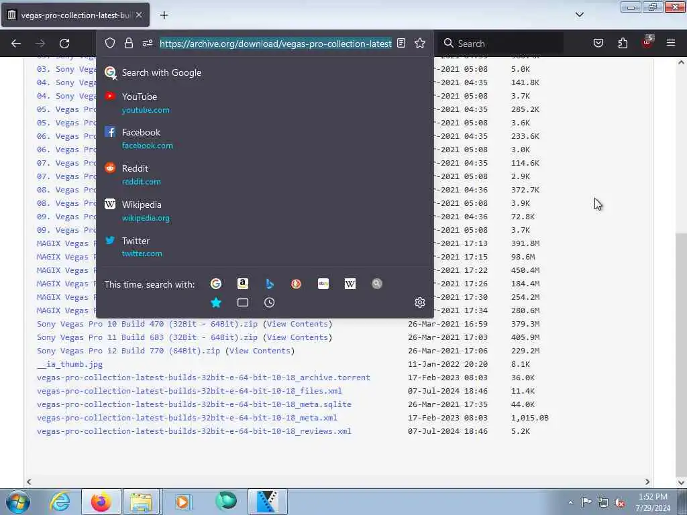
Task: Open the _meta.sqlite link
Action: tap(194, 404)
